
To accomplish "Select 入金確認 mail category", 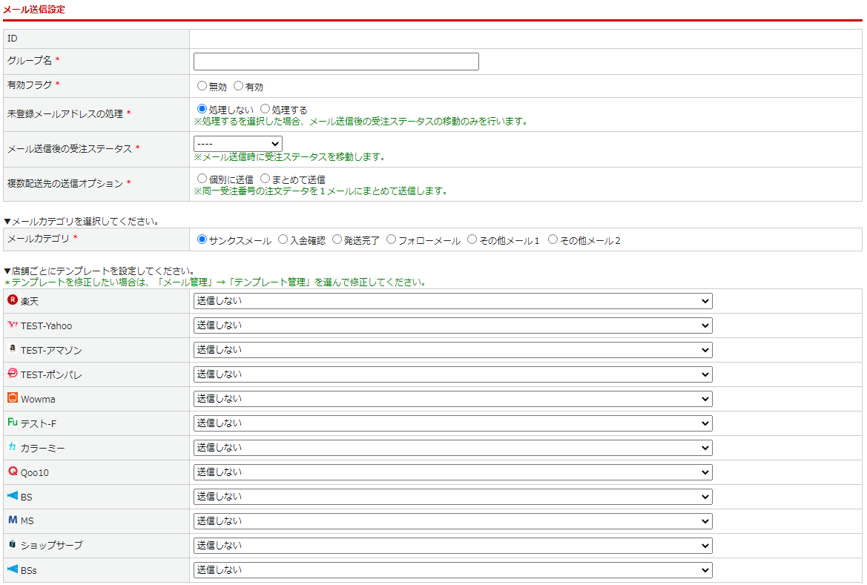I will coord(283,239).
